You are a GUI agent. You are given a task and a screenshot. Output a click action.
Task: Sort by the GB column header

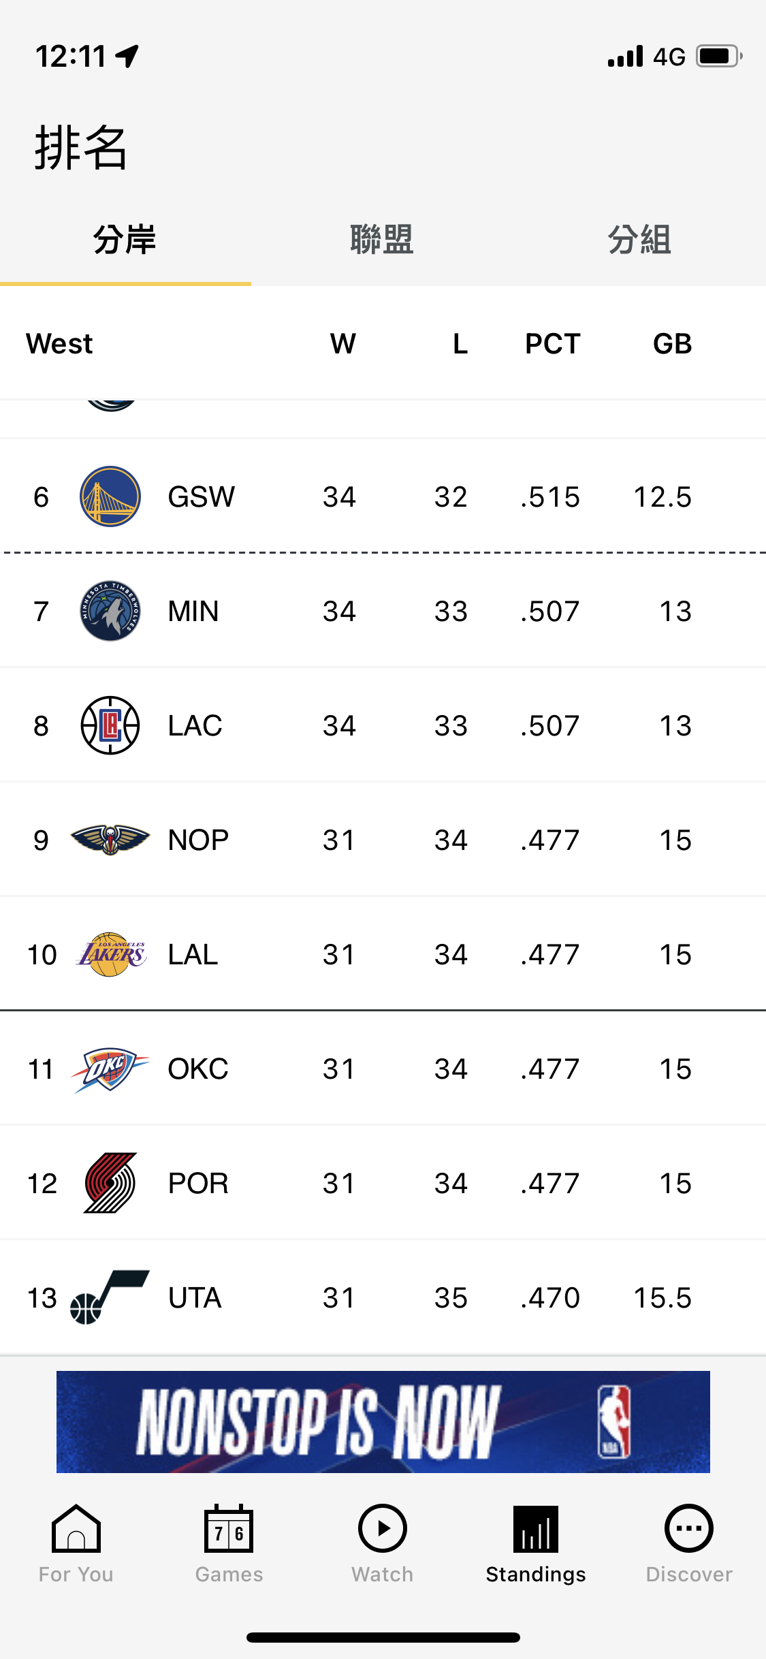click(672, 344)
